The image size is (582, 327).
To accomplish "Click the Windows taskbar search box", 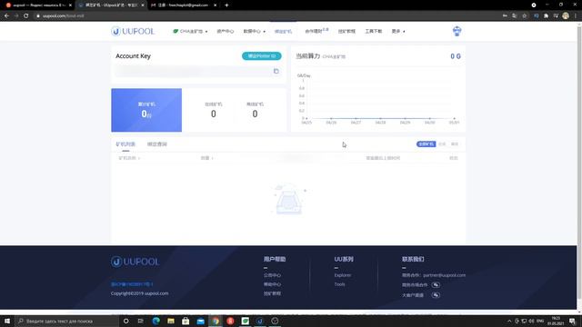I will click(66, 321).
